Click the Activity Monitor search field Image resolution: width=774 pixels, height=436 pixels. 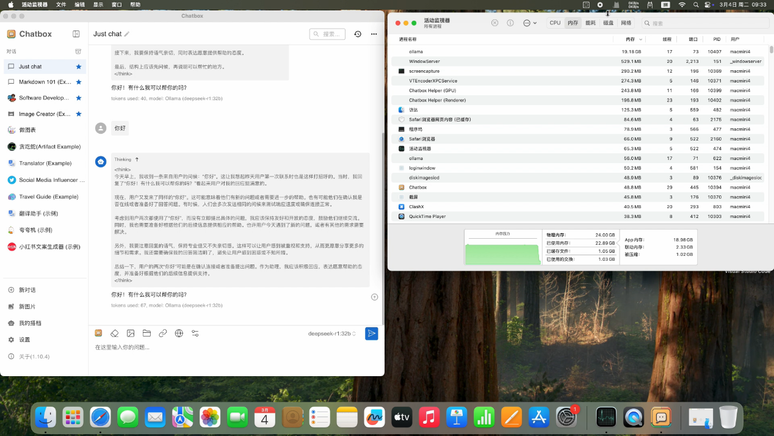click(704, 23)
